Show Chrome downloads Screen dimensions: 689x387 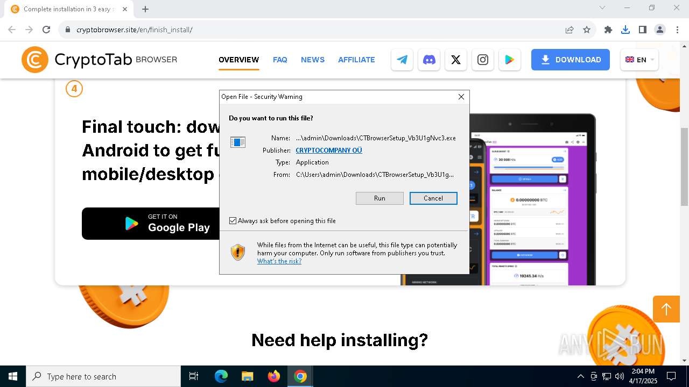point(625,30)
